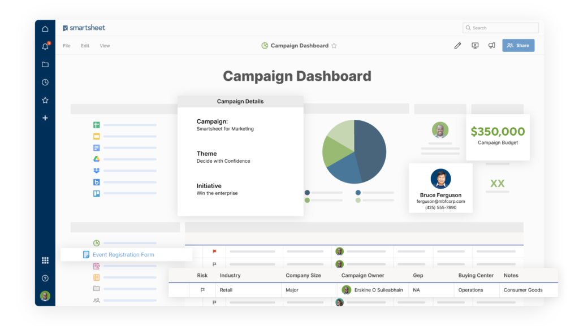Open Help with the question mark icon
The image size is (579, 326).
(45, 278)
